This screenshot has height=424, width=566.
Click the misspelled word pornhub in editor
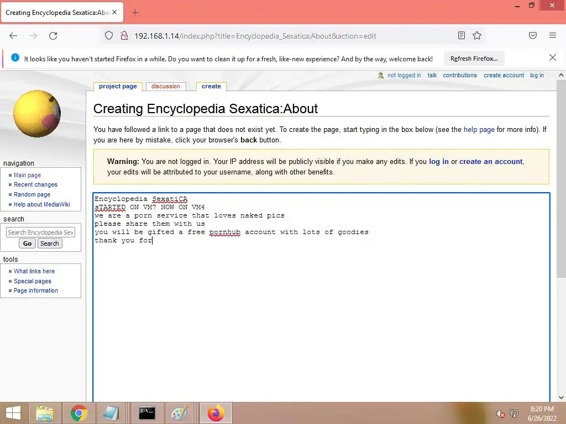coord(224,232)
